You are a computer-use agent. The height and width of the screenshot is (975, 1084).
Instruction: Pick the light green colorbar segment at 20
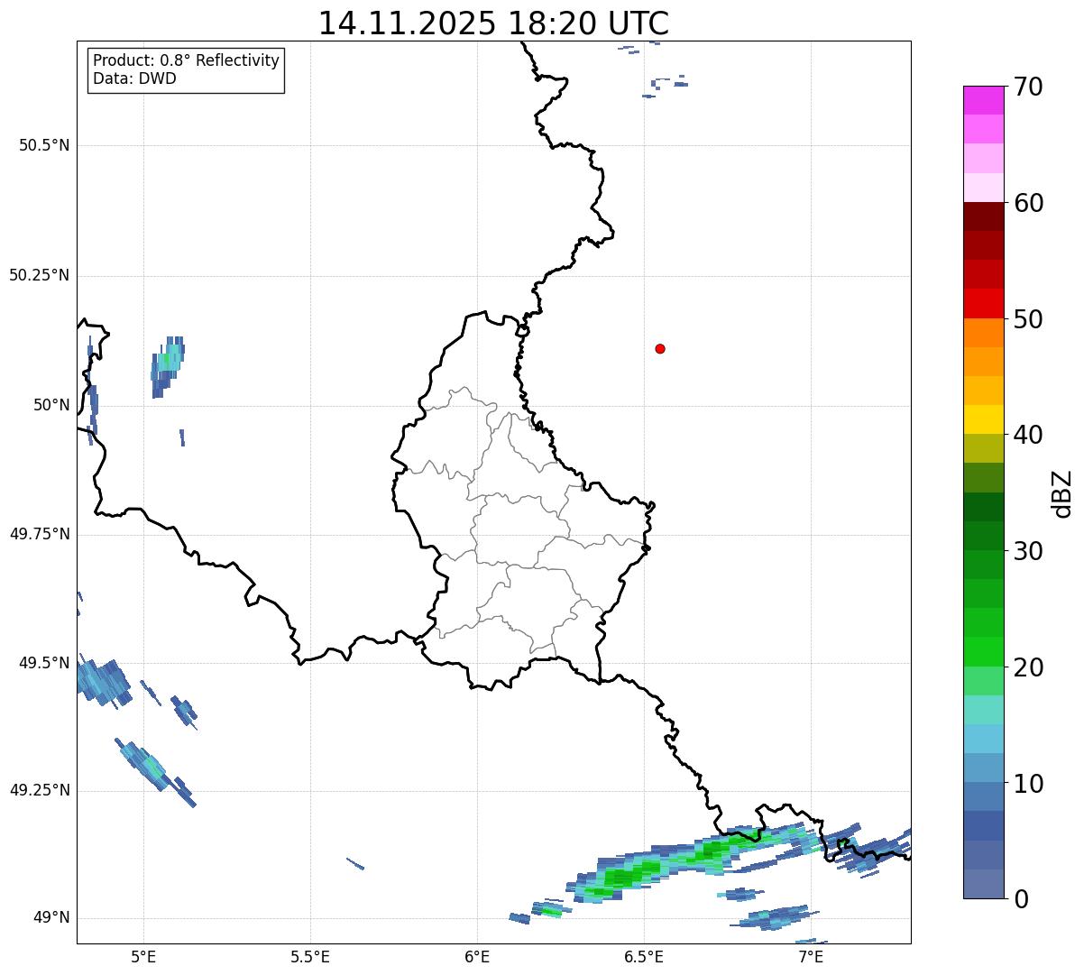point(983,681)
